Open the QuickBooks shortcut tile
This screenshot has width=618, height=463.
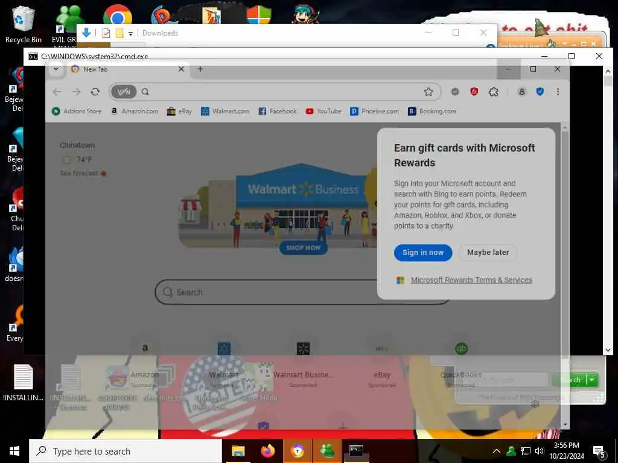[461, 361]
